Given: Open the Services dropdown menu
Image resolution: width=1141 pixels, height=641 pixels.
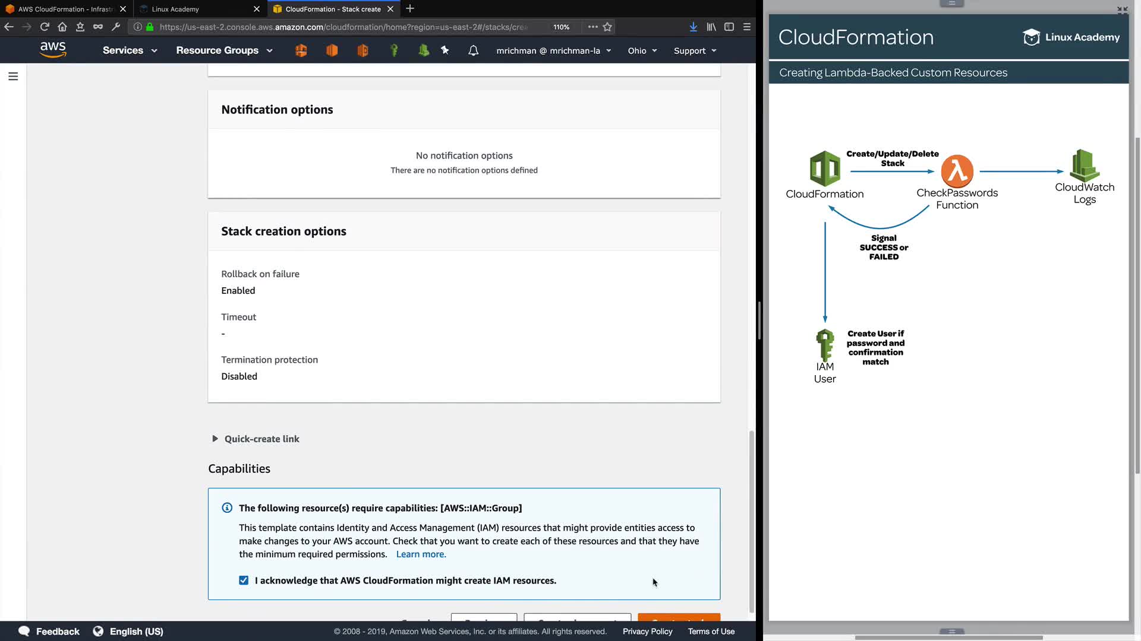Looking at the screenshot, I should pyautogui.click(x=130, y=50).
